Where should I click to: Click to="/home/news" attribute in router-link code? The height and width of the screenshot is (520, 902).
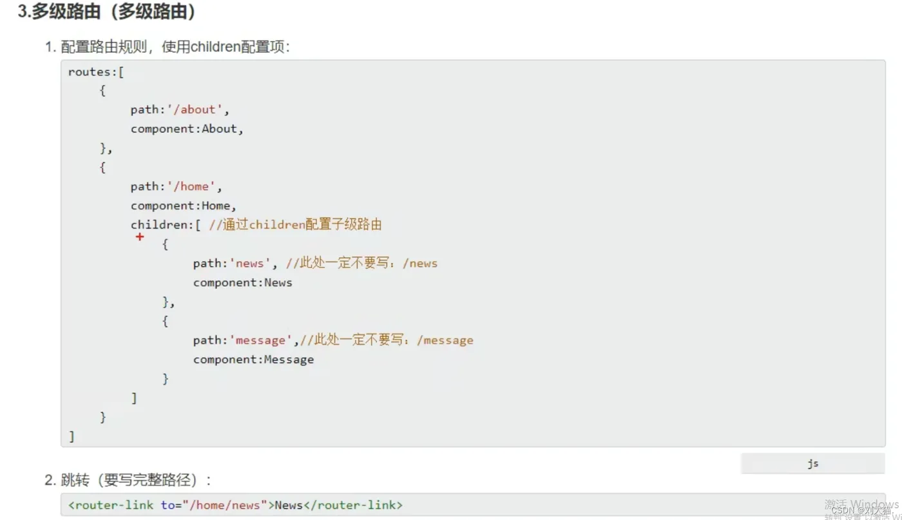(x=215, y=505)
